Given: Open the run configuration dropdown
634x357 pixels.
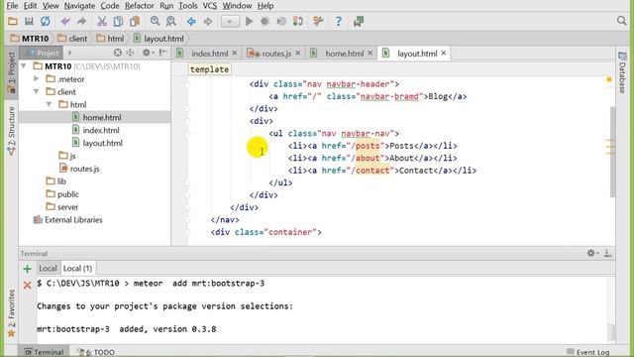Looking at the screenshot, I should (230, 21).
